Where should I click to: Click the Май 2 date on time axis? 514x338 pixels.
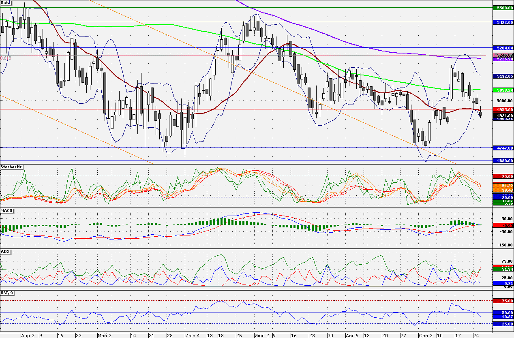pos(104,336)
